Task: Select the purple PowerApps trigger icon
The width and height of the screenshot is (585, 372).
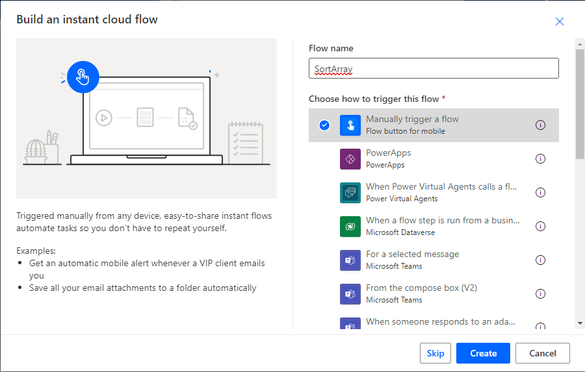Action: pyautogui.click(x=350, y=159)
